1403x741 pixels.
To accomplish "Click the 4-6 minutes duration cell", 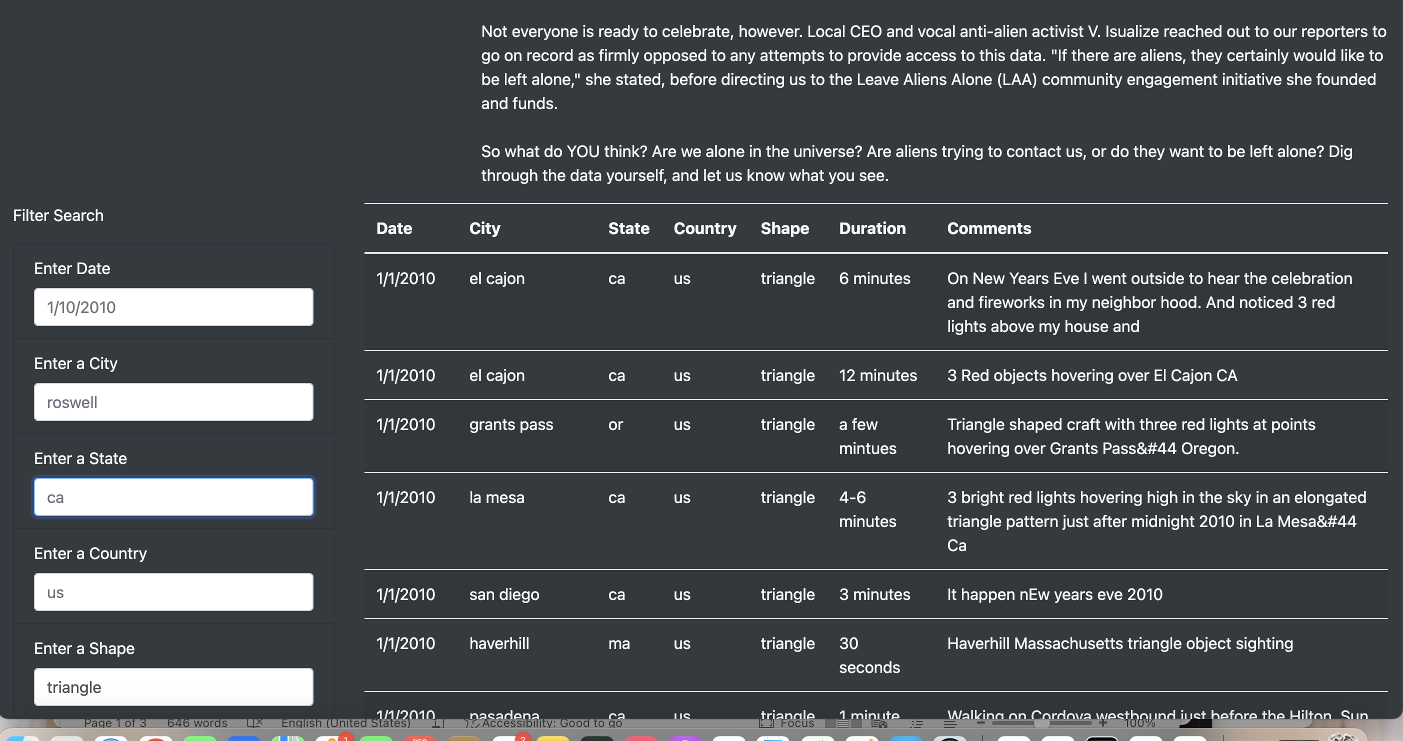I will click(x=867, y=509).
